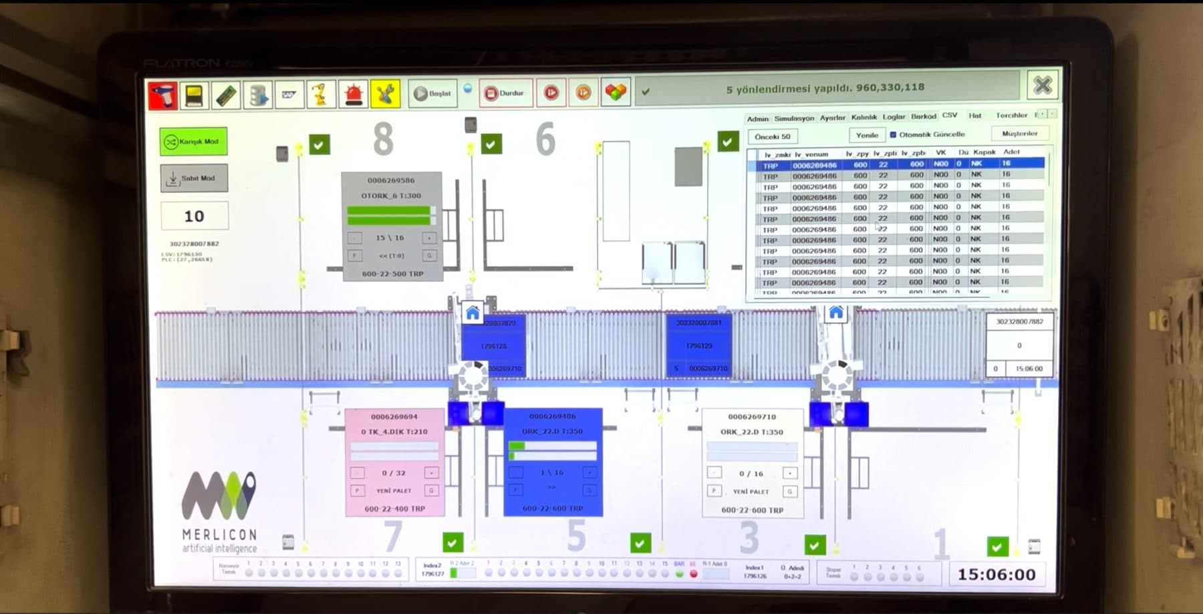Click the green progress bar on 0006269586
1203x614 pixels.
pyautogui.click(x=392, y=215)
